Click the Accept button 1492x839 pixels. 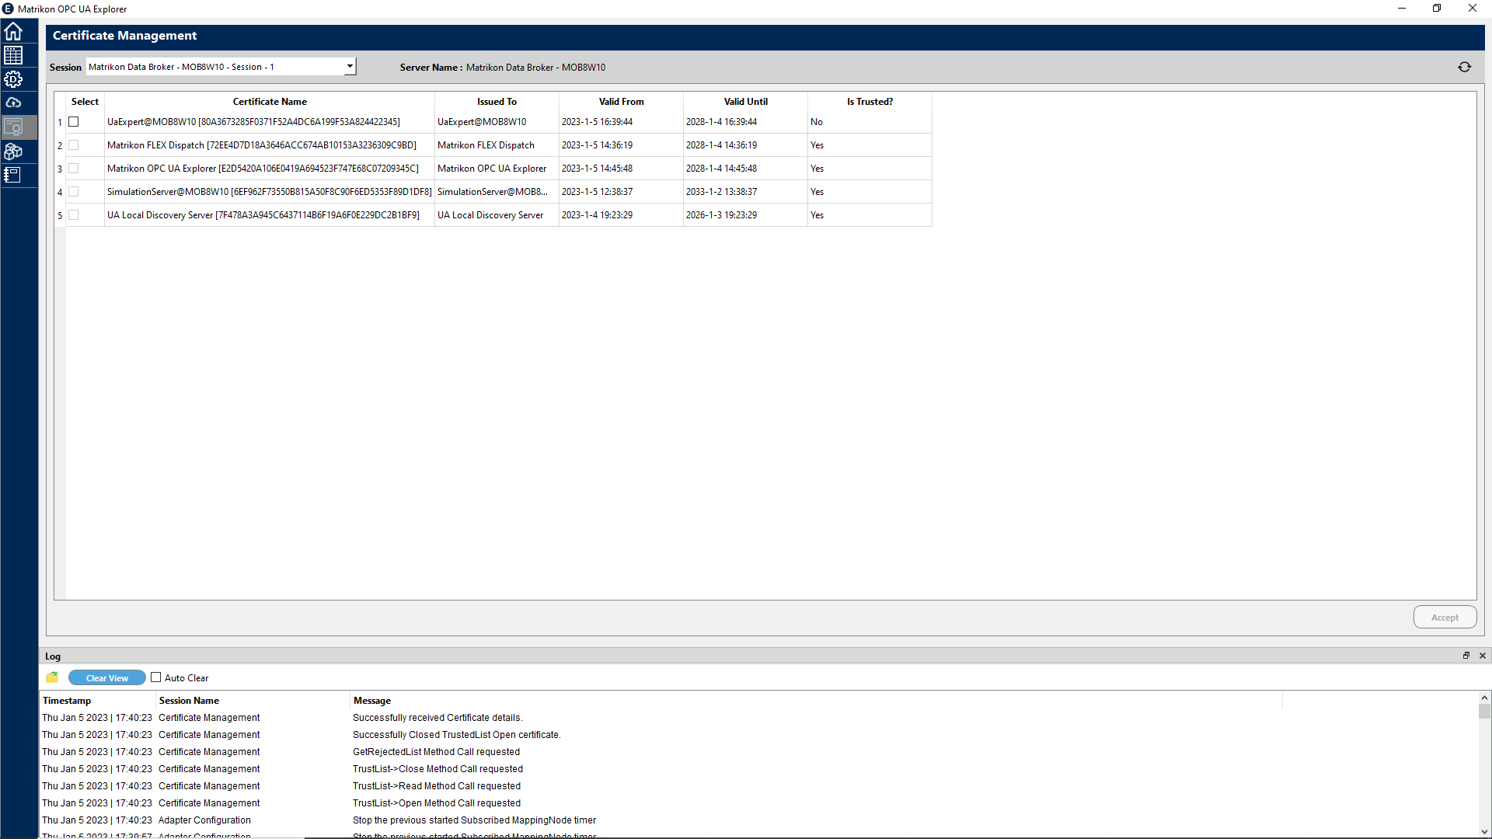coord(1445,618)
